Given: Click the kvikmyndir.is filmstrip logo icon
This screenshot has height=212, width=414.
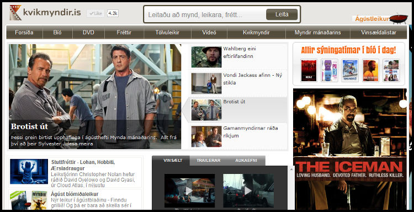Looking at the screenshot, I should [x=15, y=13].
